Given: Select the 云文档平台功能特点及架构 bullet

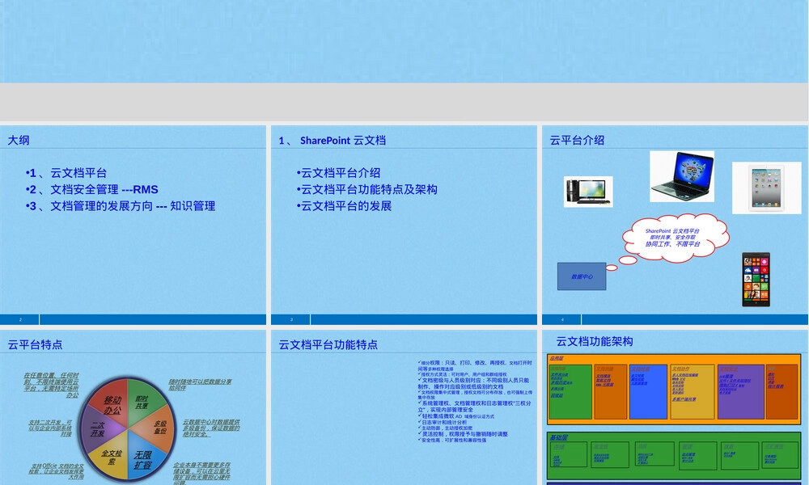Looking at the screenshot, I should 366,190.
